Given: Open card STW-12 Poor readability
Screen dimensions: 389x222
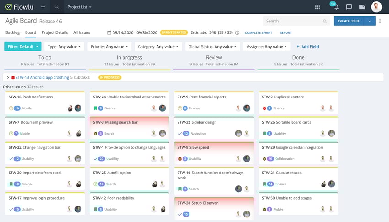Looking at the screenshot, I should tap(129, 204).
